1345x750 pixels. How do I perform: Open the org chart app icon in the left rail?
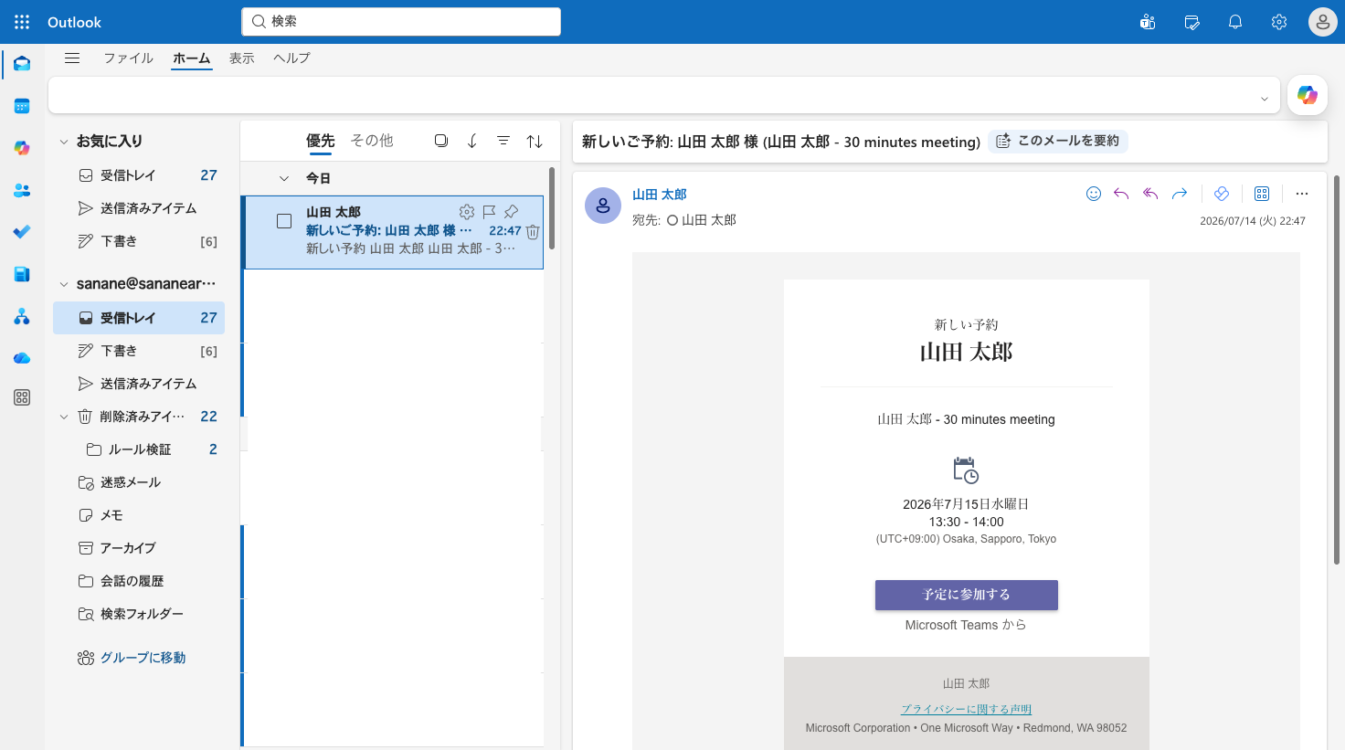22,316
